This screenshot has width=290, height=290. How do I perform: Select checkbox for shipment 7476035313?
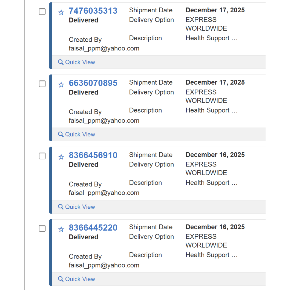(x=42, y=12)
